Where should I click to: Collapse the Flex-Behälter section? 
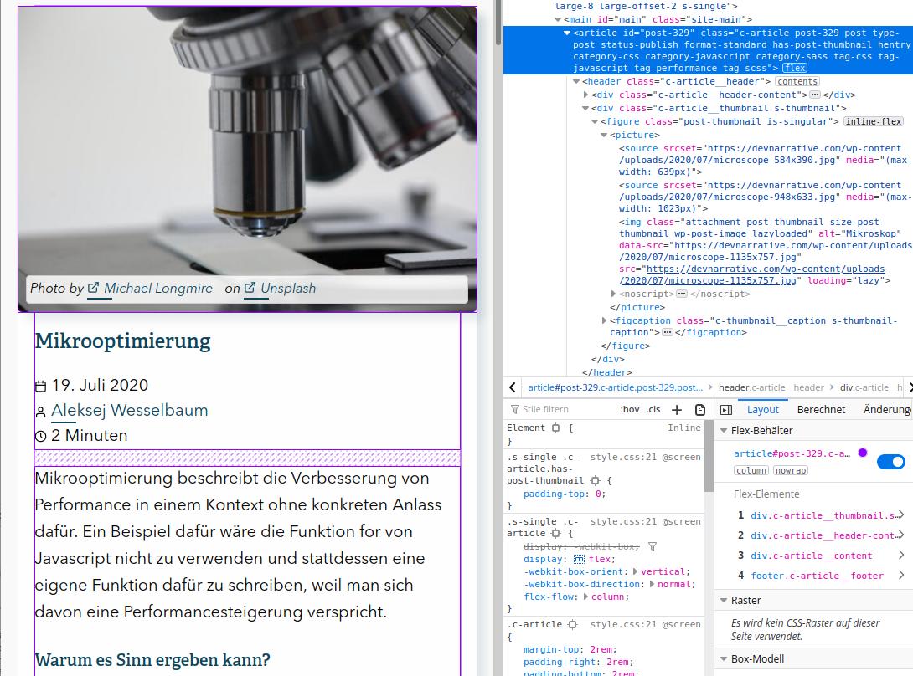point(724,431)
